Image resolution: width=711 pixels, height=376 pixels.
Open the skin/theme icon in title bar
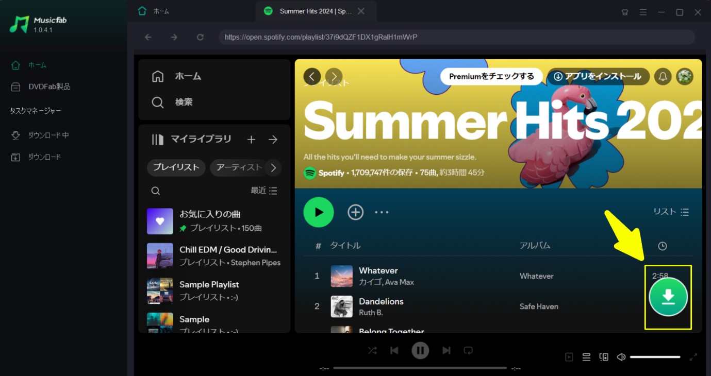point(625,12)
